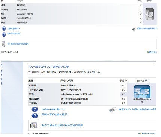This screenshot has width=161, height=137.
Task: Click caption 由最低子分数决定 under badge
Action: 142,101
